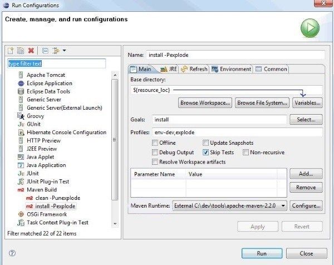This screenshot has height=265, width=334.
Task: Open filter options dropdown arrow in toolbar
Action: [x=64, y=51]
